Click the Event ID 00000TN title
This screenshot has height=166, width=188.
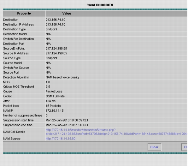pos(100,5)
